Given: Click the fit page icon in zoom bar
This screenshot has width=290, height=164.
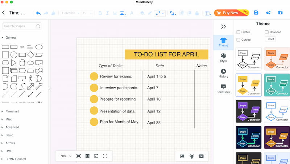Looking at the screenshot, I should coord(79,156).
